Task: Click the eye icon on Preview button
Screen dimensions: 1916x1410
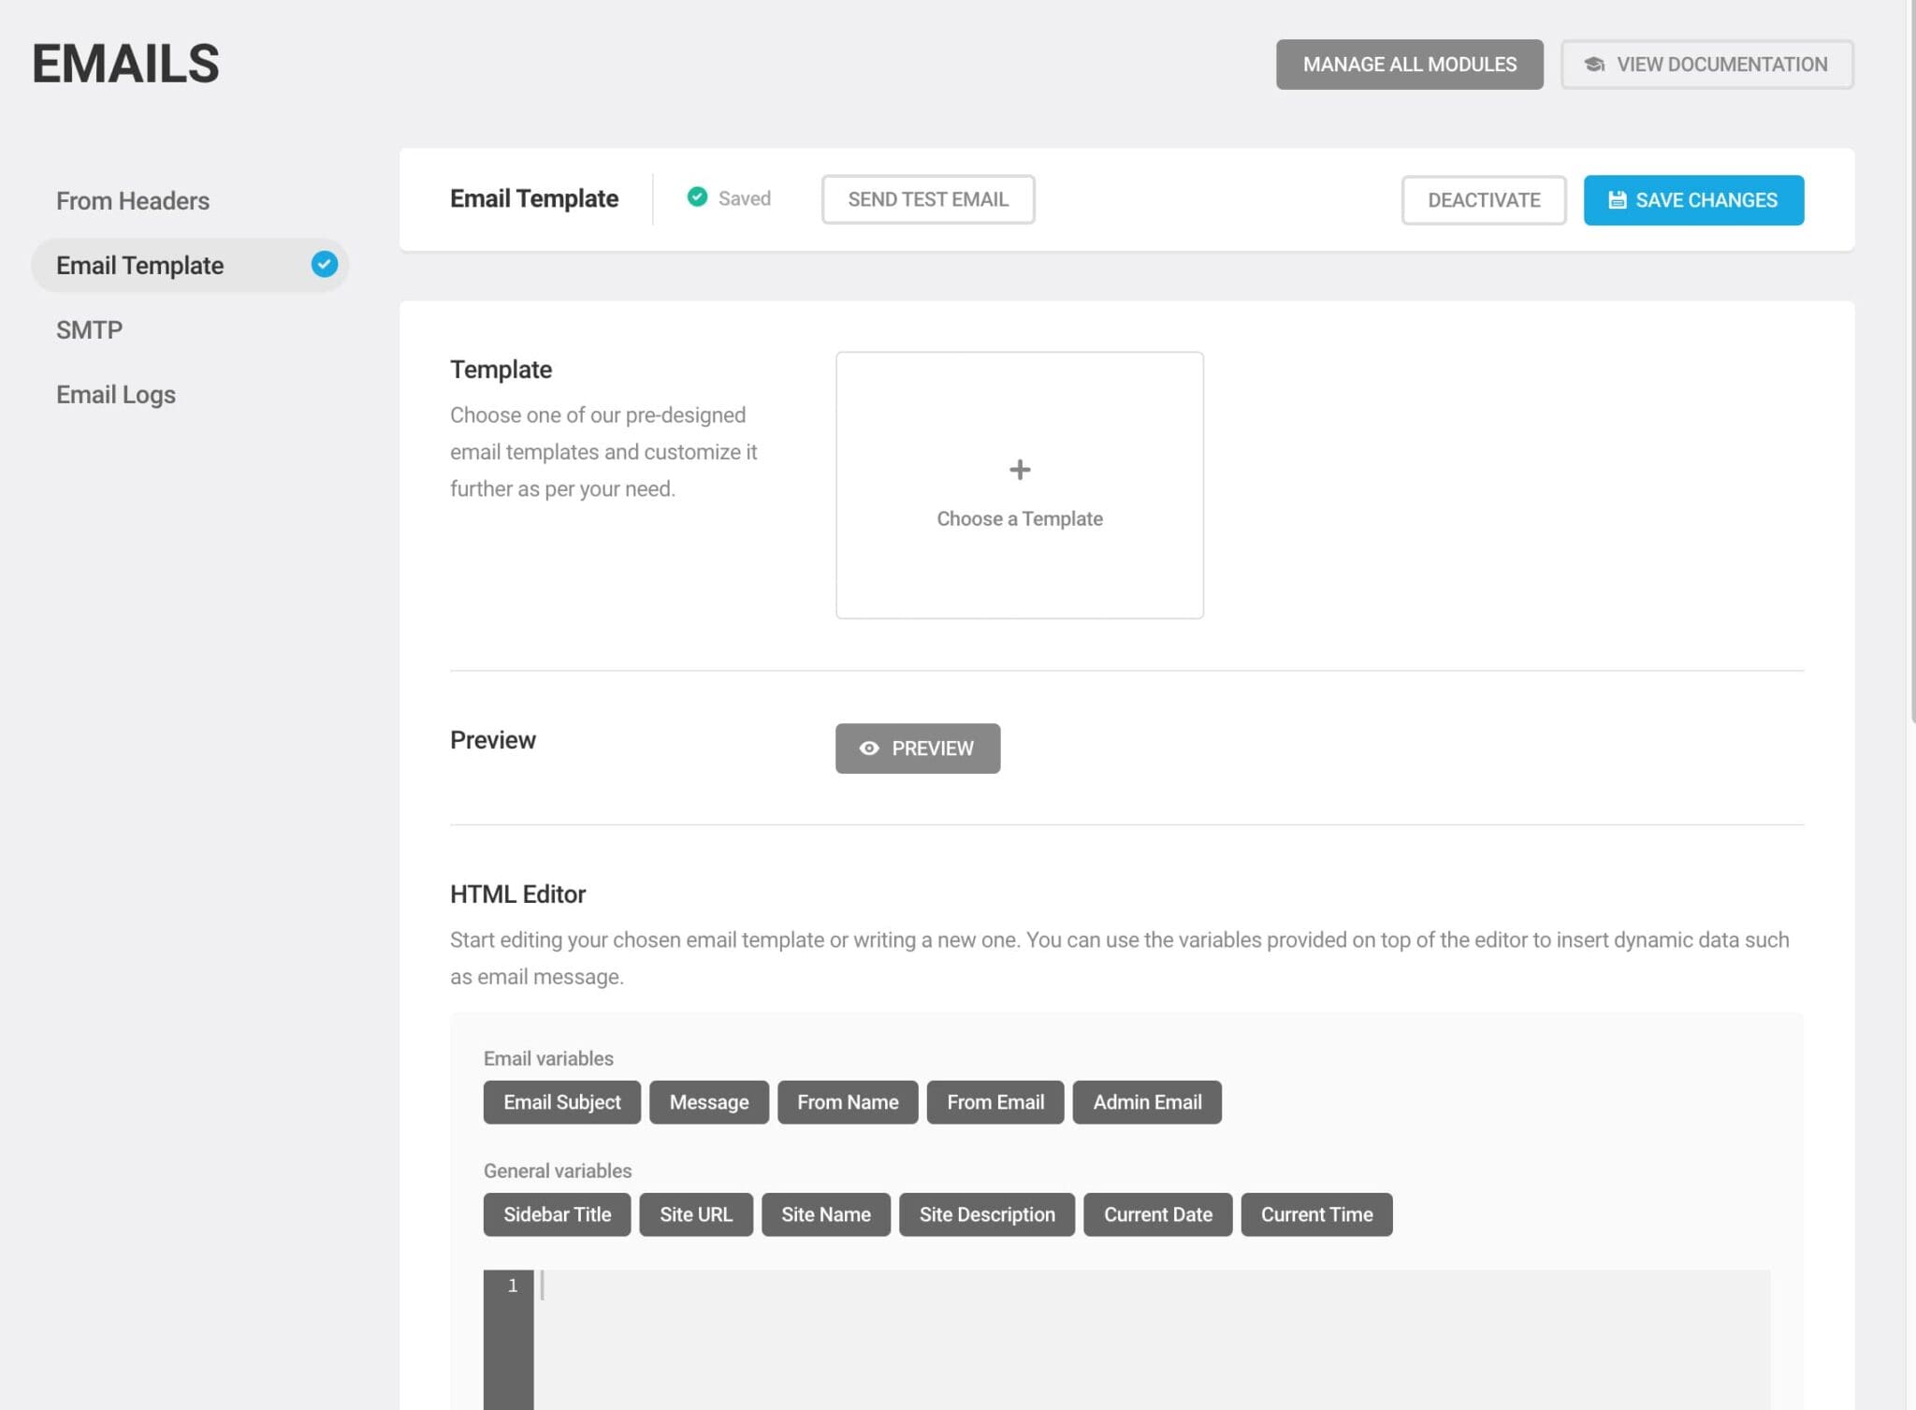Action: 869,749
